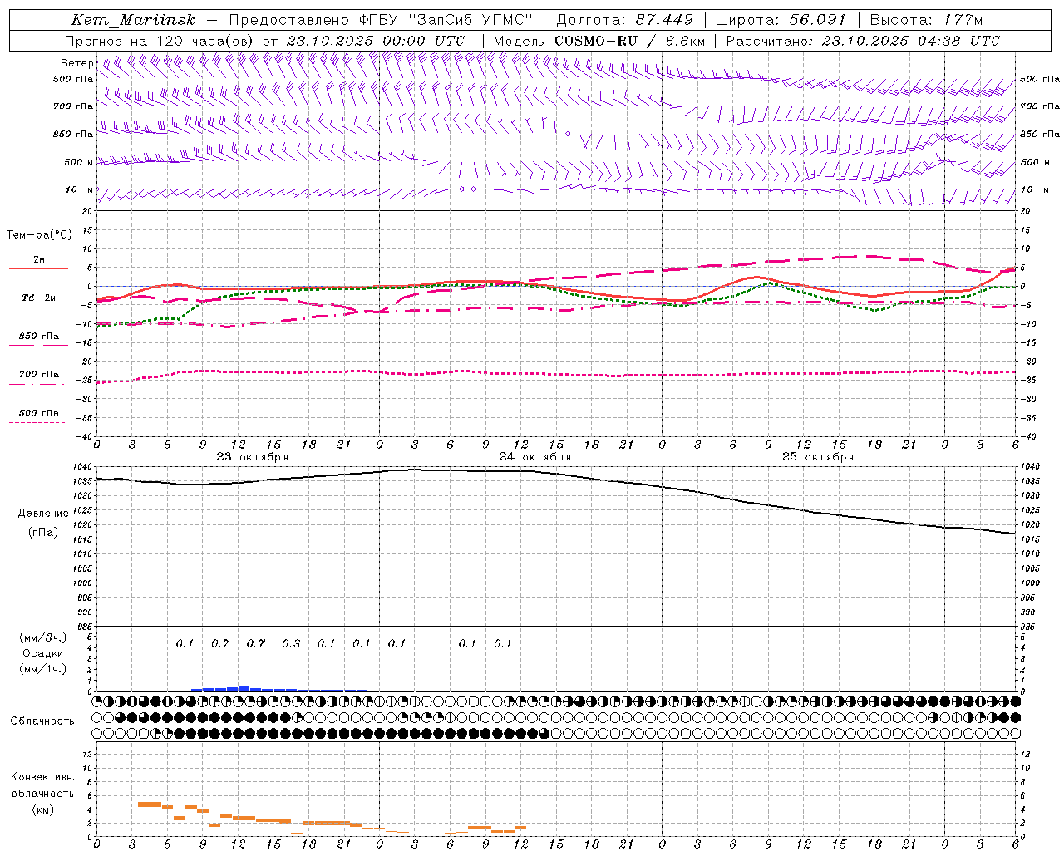This screenshot has width=1064, height=851.
Task: Click the 25 октября date label
Action: coord(818,457)
